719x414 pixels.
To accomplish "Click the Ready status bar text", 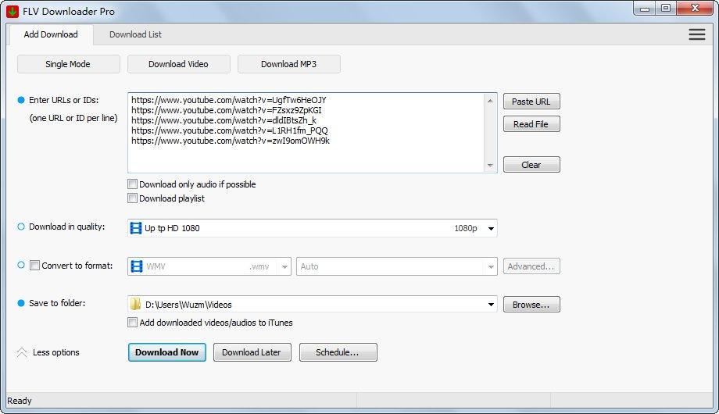I will pos(20,401).
